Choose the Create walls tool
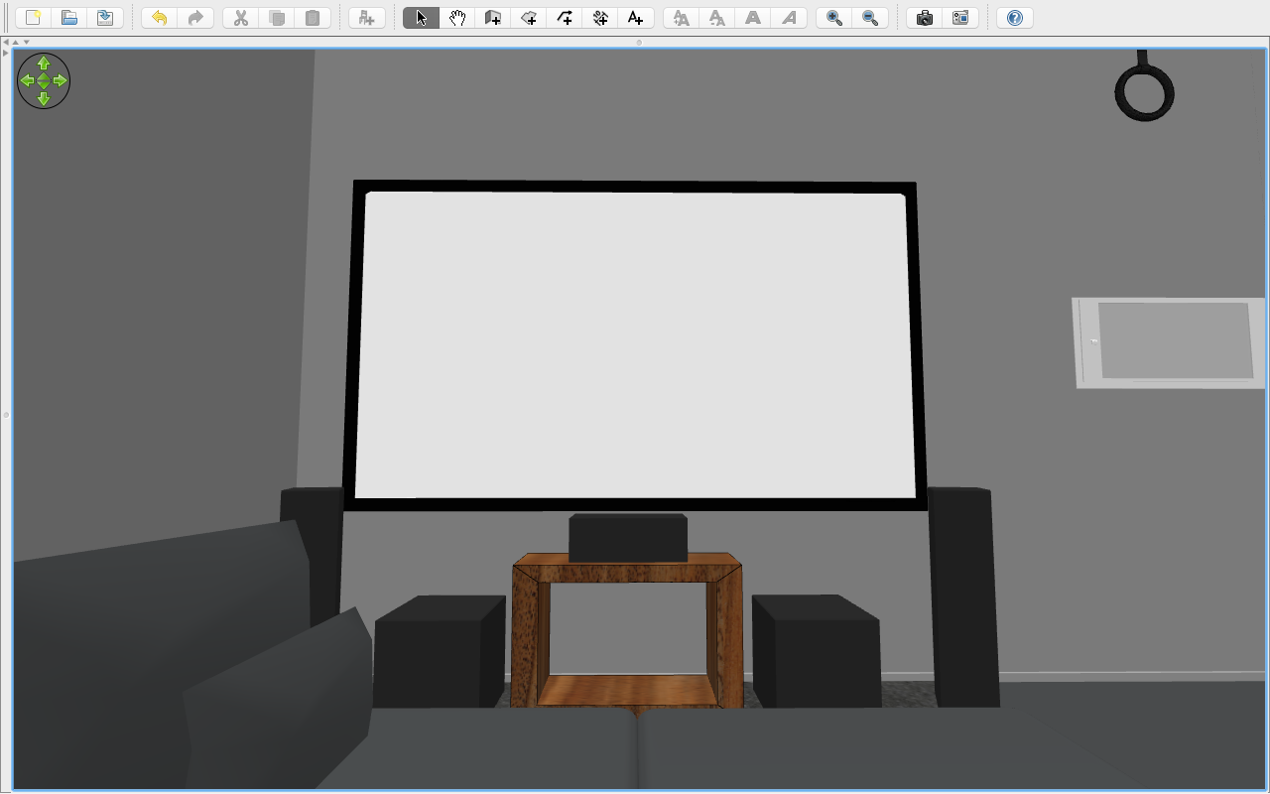Viewport: 1270px width, 794px height. pyautogui.click(x=493, y=18)
